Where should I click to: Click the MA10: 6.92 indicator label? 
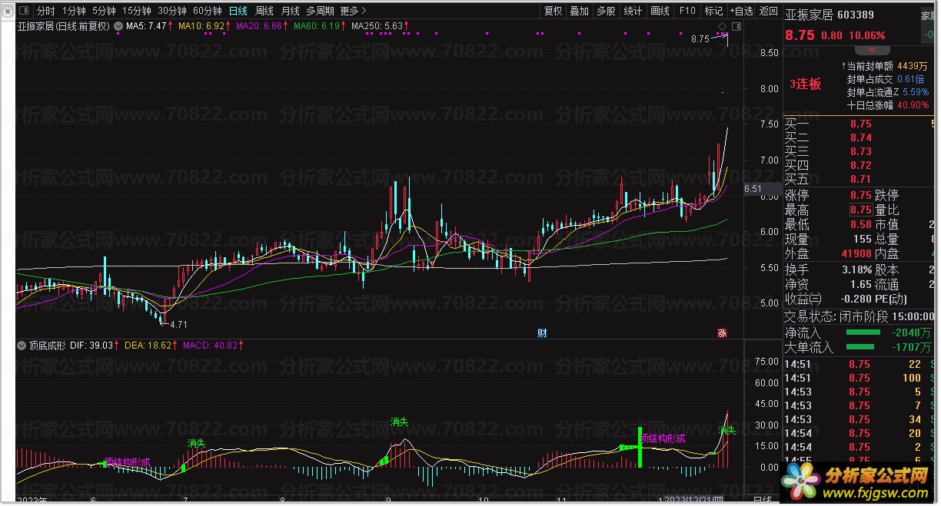(x=201, y=26)
